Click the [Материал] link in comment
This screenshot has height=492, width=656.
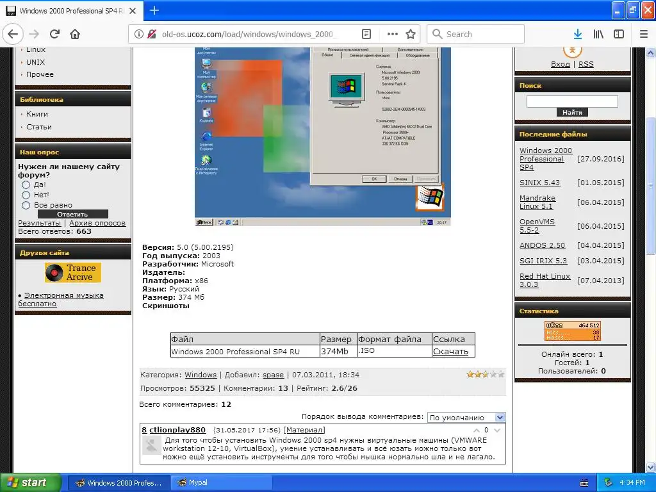click(x=304, y=430)
